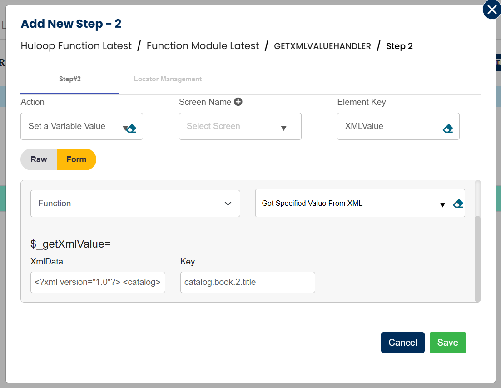Select the Step#2 tab
Viewport: 501px width, 388px height.
click(69, 79)
